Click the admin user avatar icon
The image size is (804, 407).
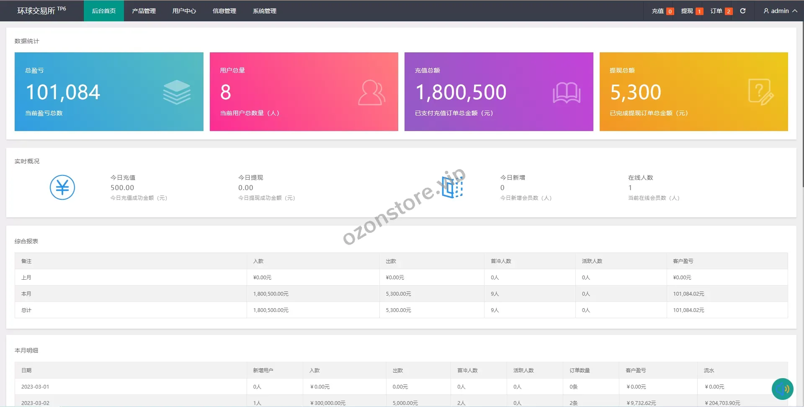click(x=766, y=11)
